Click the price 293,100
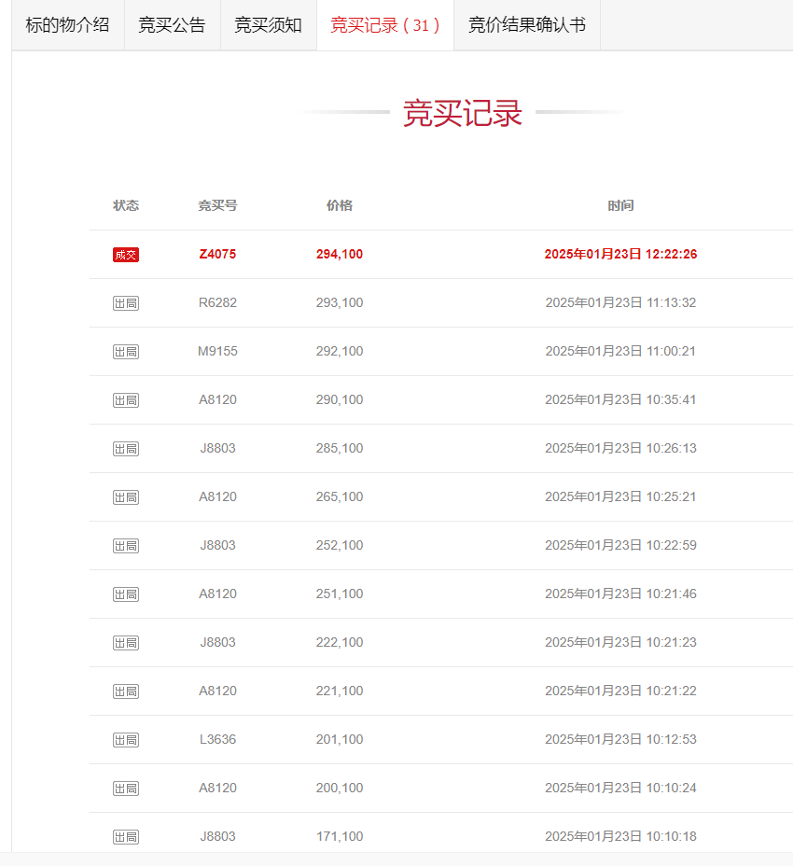The height and width of the screenshot is (866, 793). tap(340, 302)
